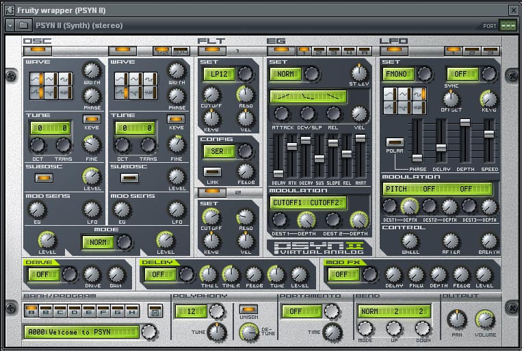The image size is (522, 351).
Task: Click the A000: Welcome to PSYN program display
Action: [x=81, y=332]
